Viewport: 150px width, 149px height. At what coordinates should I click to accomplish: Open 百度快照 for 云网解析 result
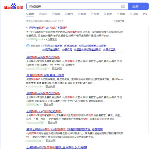[52, 123]
